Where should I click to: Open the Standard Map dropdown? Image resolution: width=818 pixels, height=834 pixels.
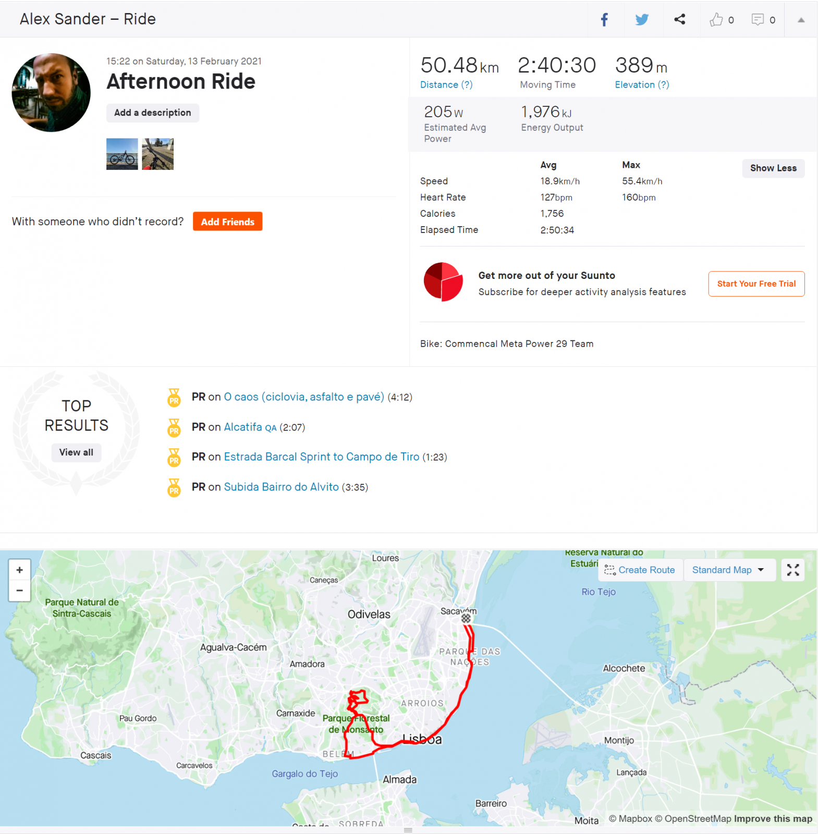coord(729,570)
